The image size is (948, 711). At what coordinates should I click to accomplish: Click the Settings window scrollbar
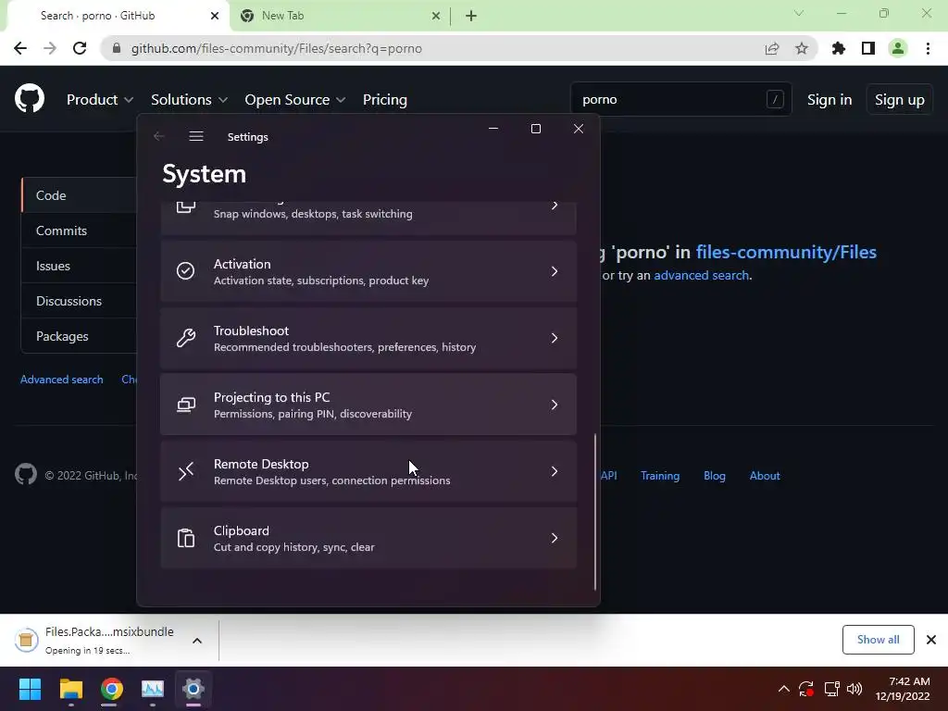pos(595,511)
